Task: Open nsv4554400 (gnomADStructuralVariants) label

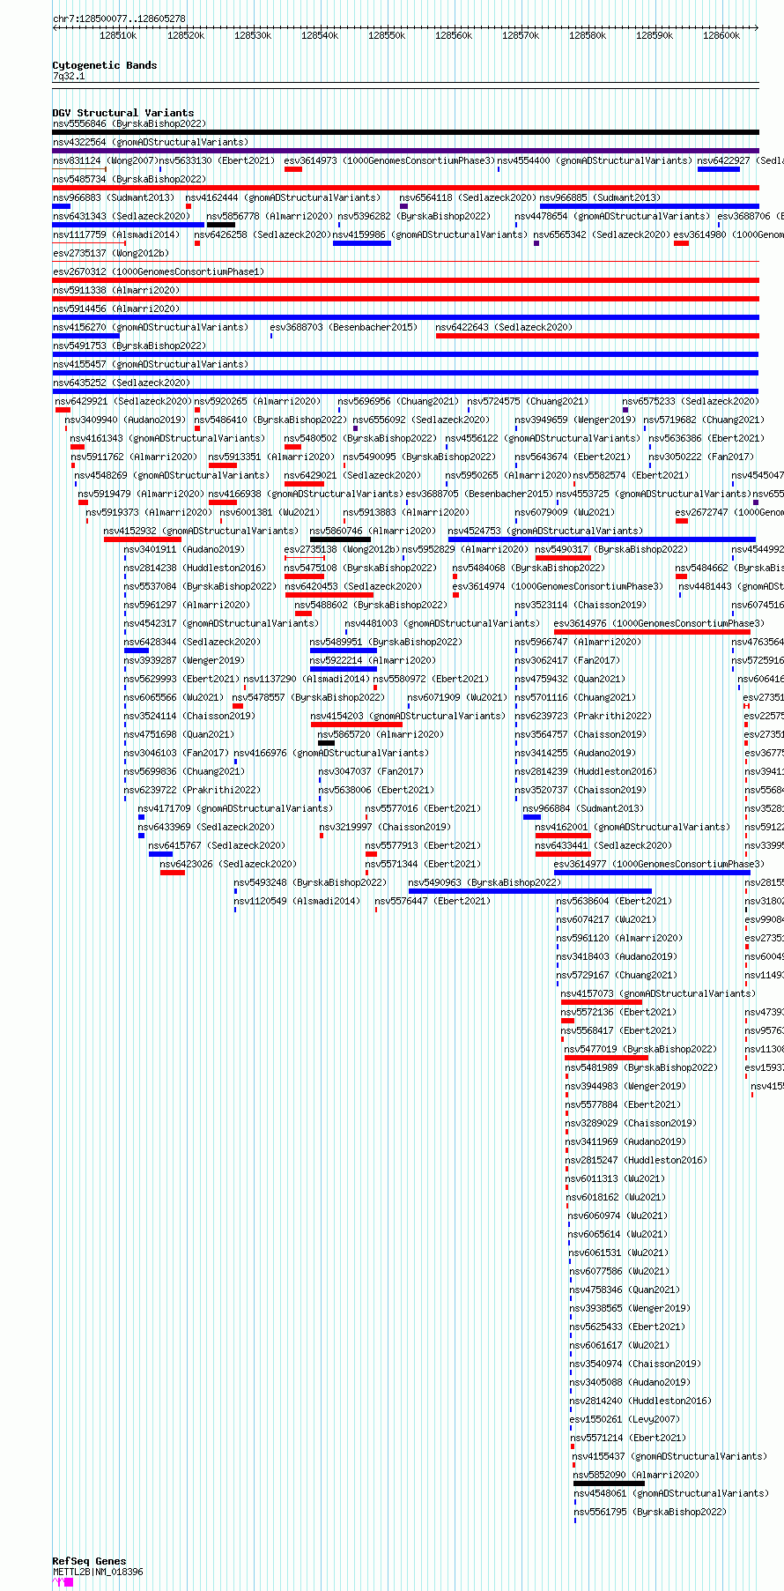Action: click(595, 160)
